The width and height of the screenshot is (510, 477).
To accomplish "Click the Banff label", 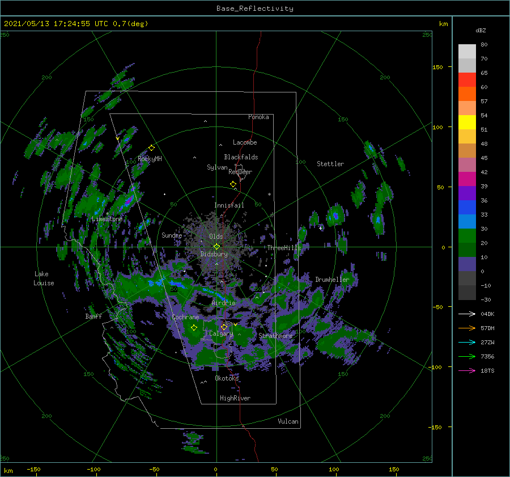I will 93,316.
